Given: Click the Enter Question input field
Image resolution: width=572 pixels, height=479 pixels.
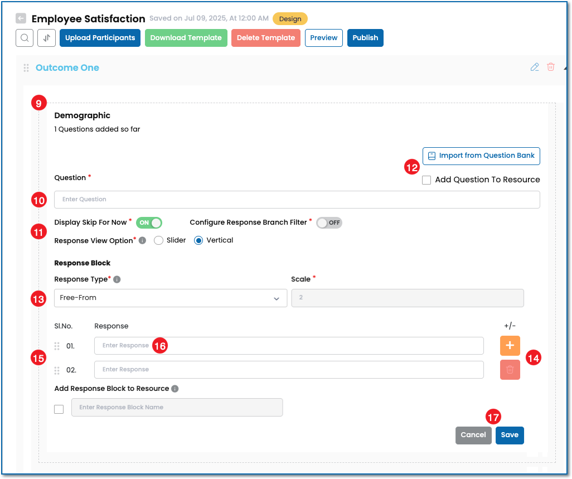Looking at the screenshot, I should click(x=297, y=200).
